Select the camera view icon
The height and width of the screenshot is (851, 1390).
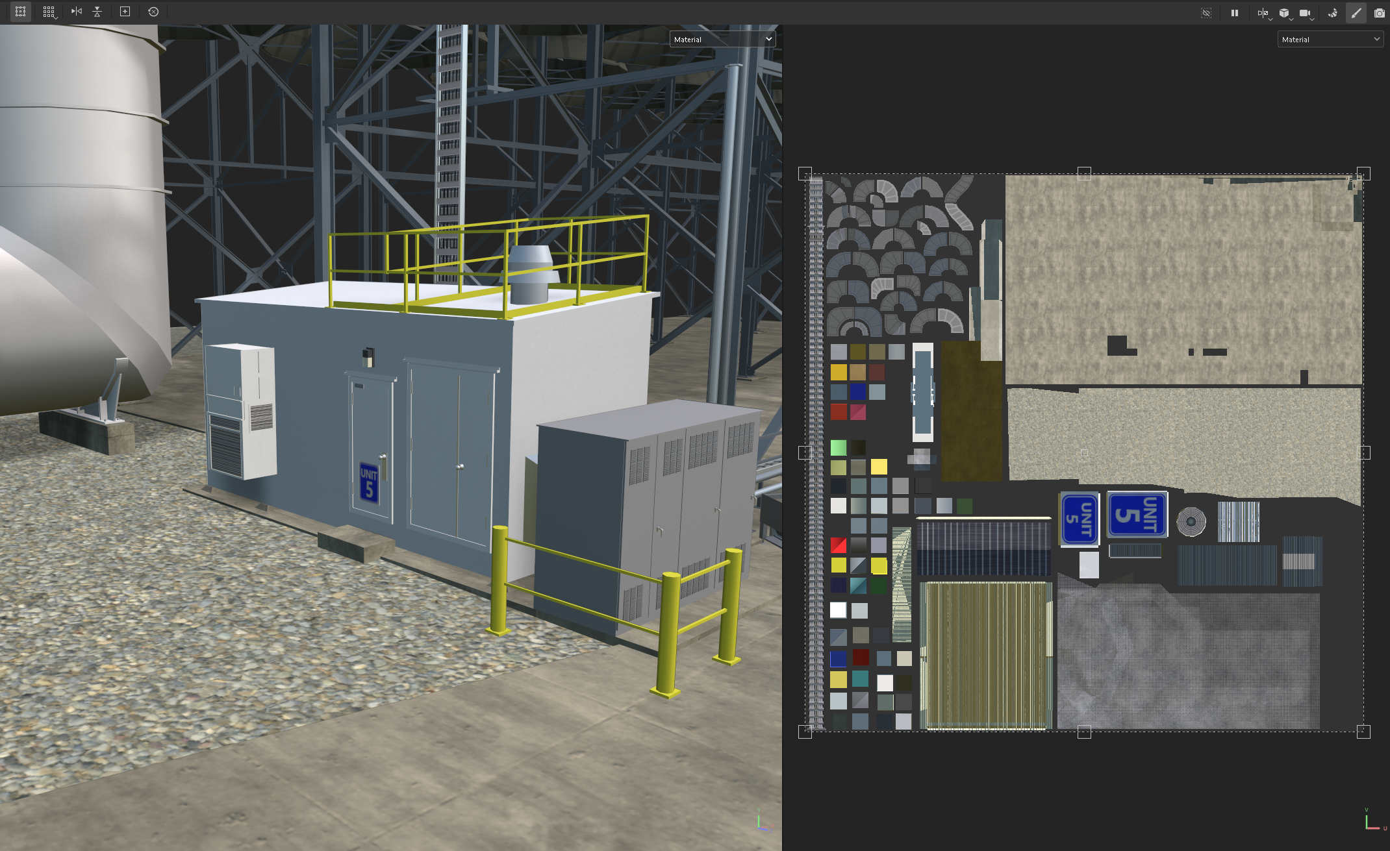click(x=1306, y=11)
